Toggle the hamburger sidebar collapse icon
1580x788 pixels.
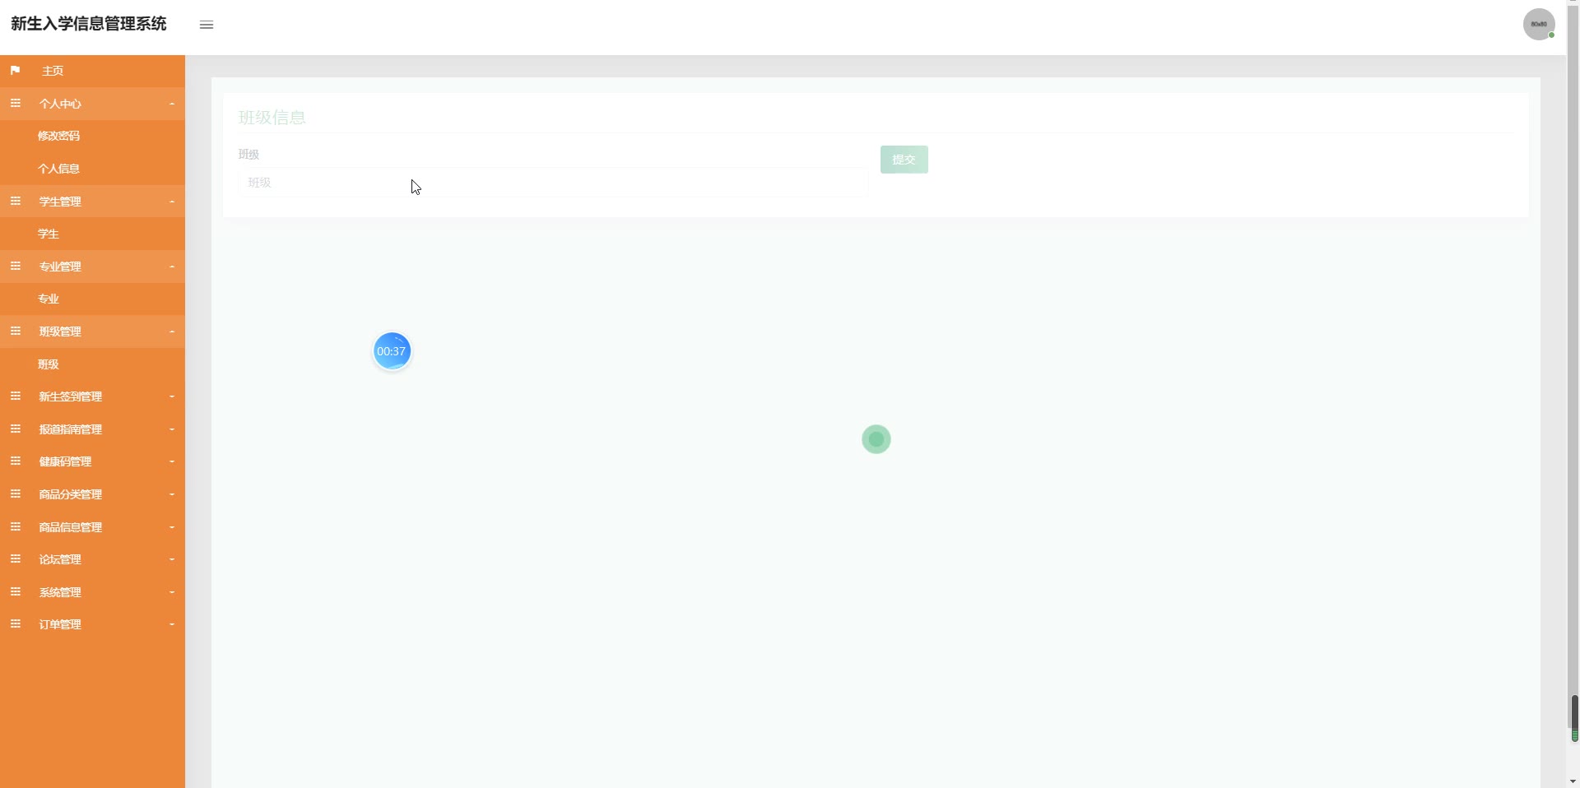(207, 25)
